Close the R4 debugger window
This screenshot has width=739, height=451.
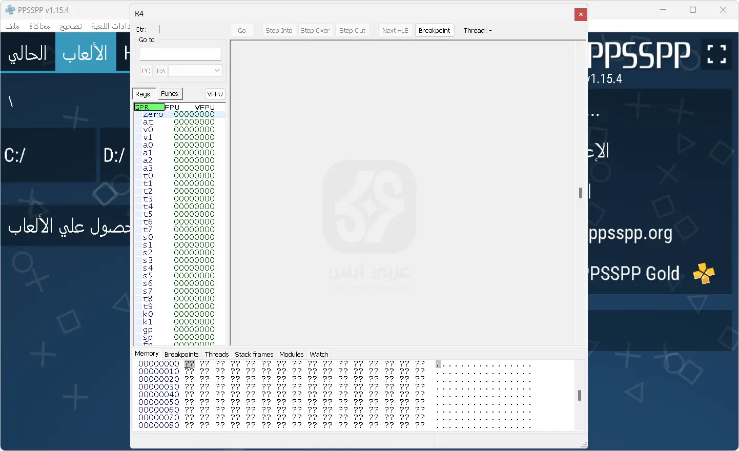(580, 14)
